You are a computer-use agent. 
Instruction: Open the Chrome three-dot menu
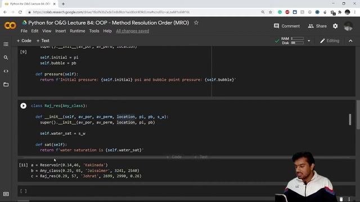tap(355, 12)
